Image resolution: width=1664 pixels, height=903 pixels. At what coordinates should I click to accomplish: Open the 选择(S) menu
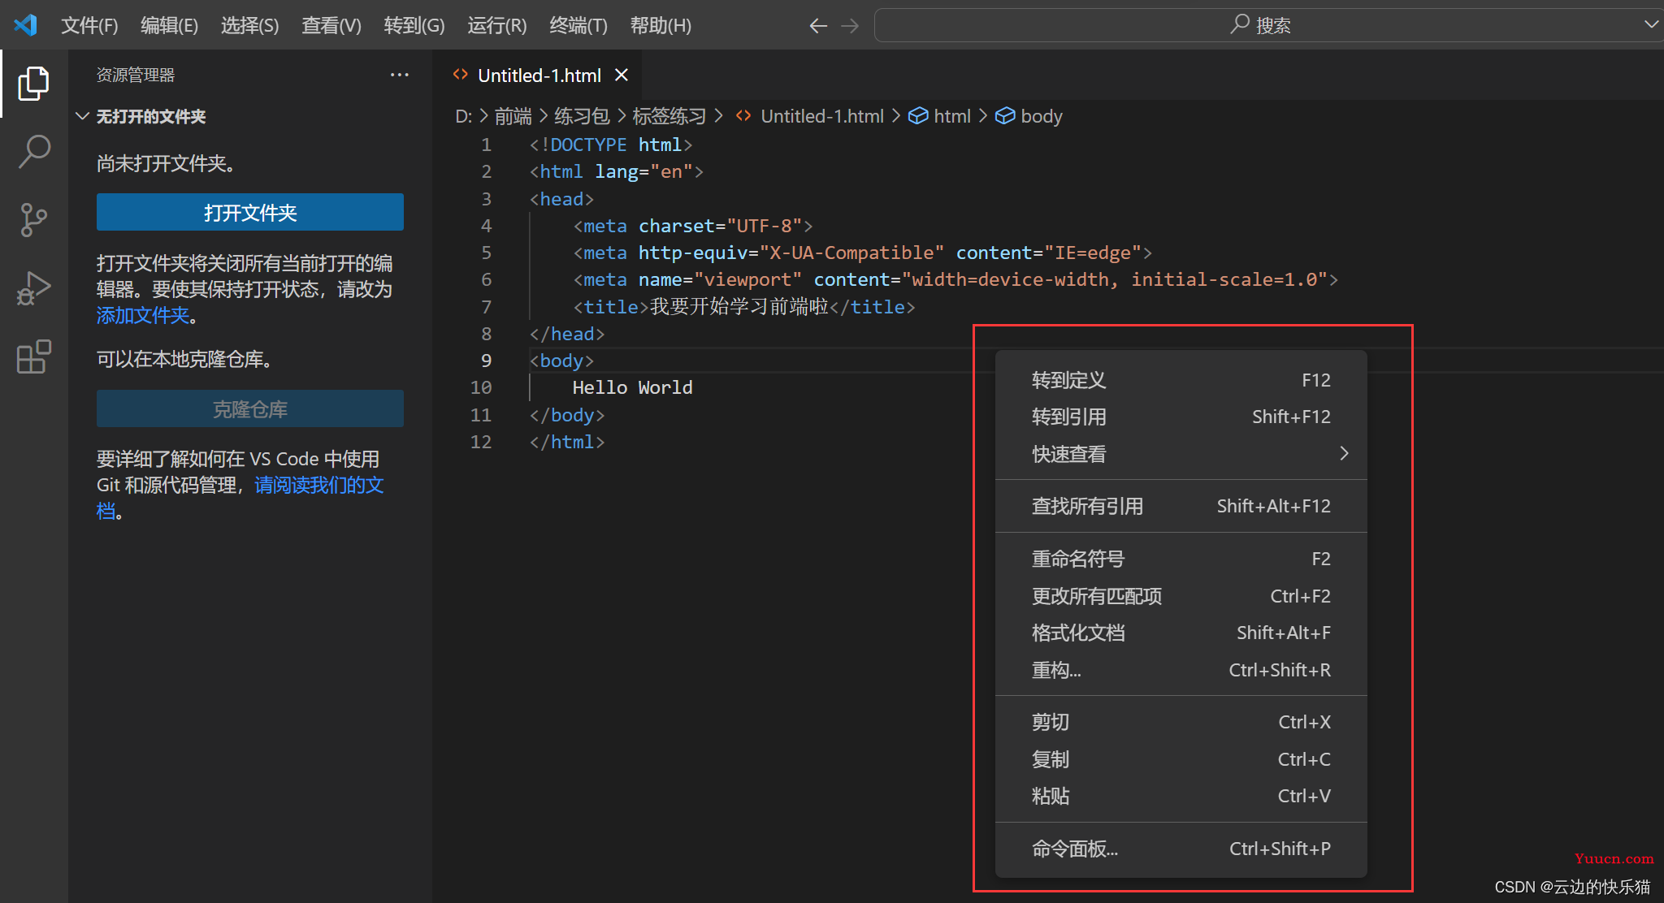pos(250,25)
